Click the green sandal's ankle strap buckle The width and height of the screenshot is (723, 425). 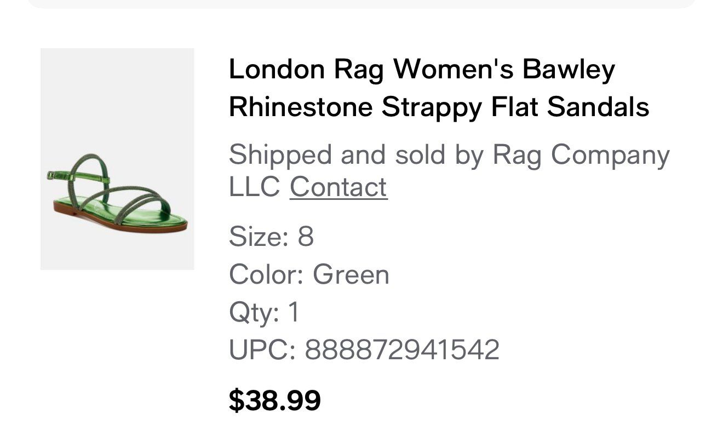click(51, 176)
